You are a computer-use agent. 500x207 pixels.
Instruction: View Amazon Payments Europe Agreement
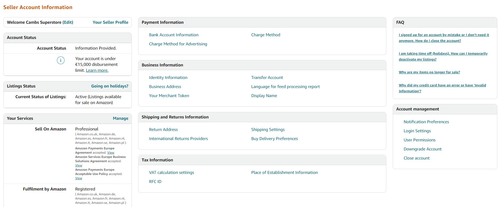(x=111, y=153)
